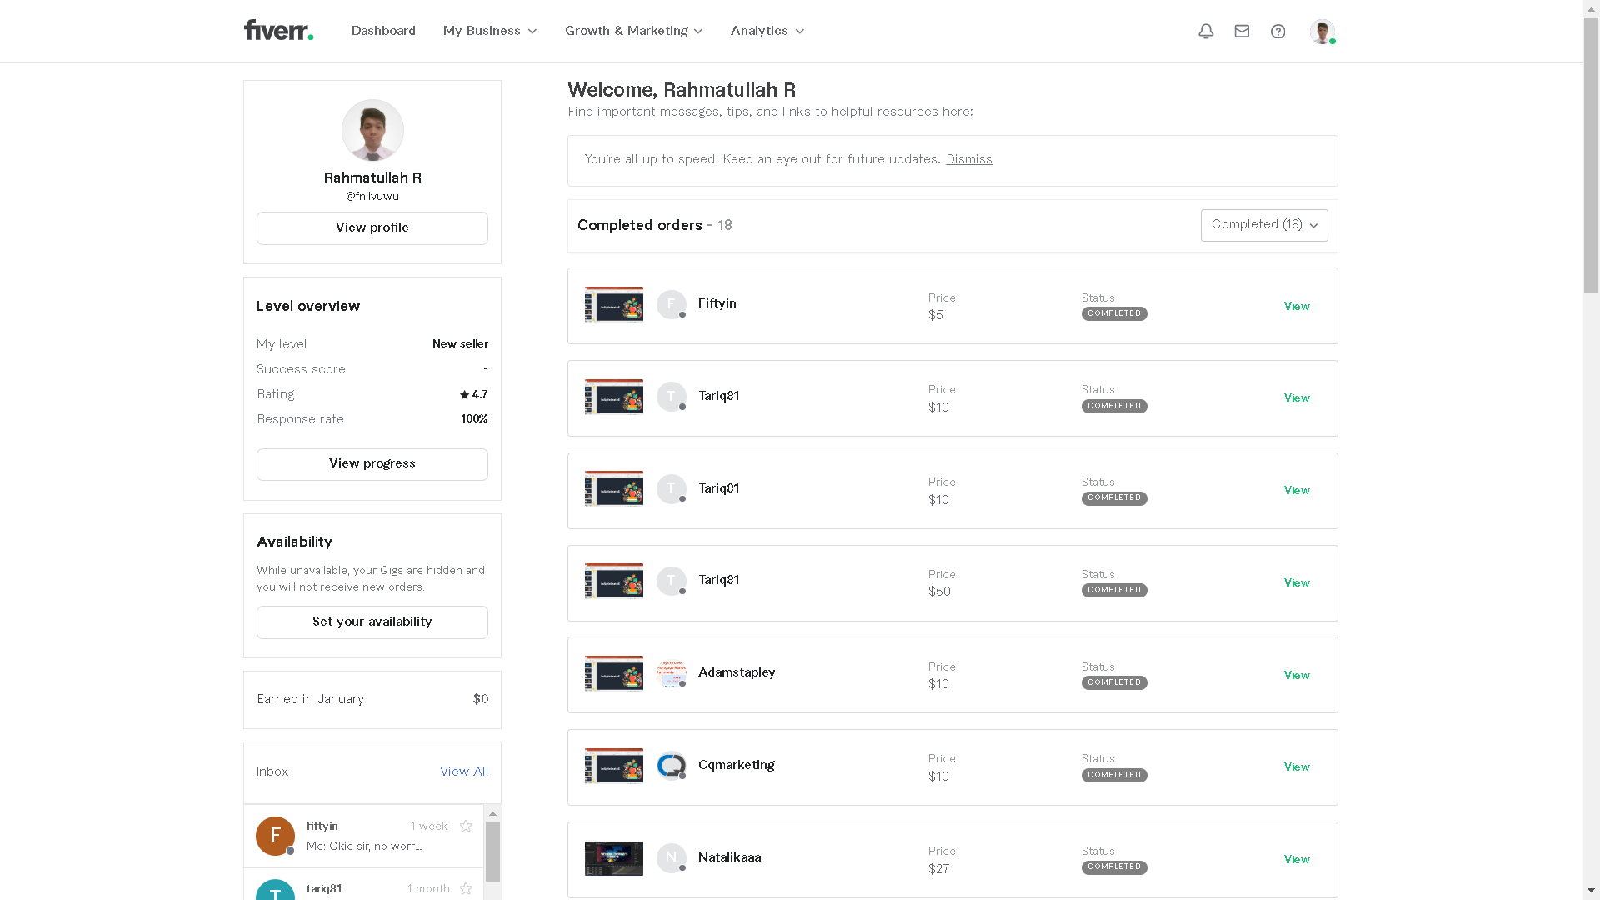Expand the Growth & Marketing menu
This screenshot has width=1600, height=900.
(633, 31)
